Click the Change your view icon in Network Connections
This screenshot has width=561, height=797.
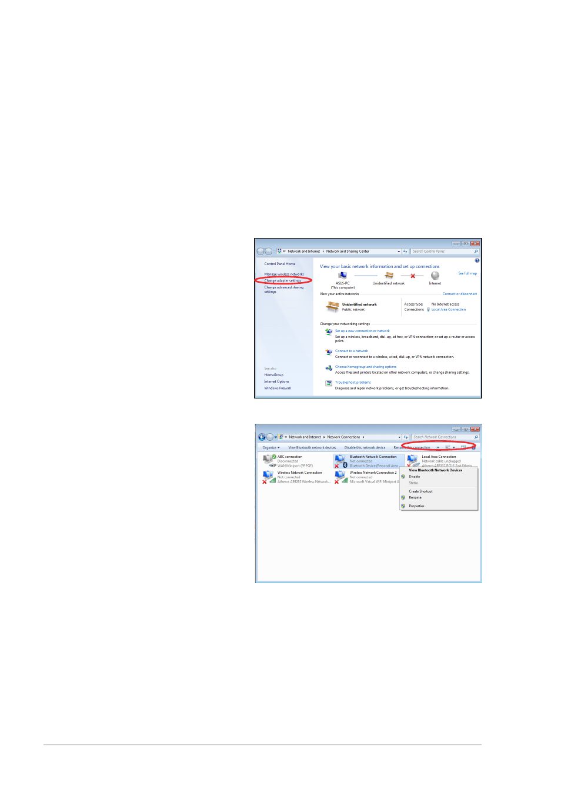[448, 447]
